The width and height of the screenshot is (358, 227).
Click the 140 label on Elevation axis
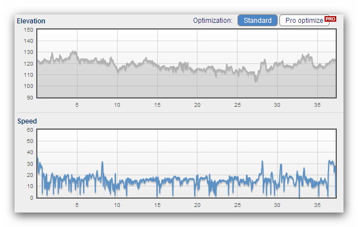coord(28,41)
